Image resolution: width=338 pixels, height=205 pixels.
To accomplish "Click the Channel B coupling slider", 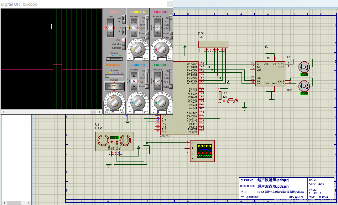I will (x=147, y=77).
